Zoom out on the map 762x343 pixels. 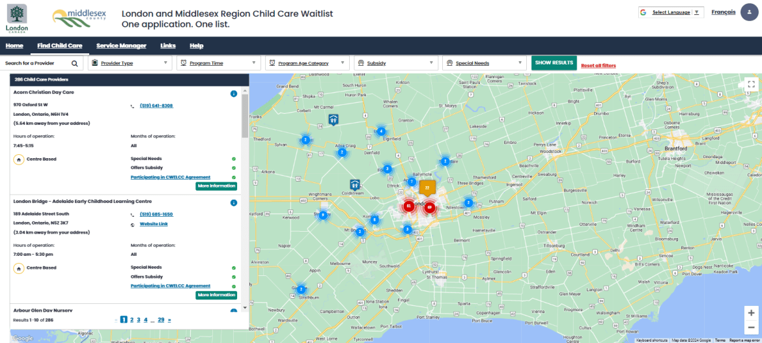[x=751, y=327]
